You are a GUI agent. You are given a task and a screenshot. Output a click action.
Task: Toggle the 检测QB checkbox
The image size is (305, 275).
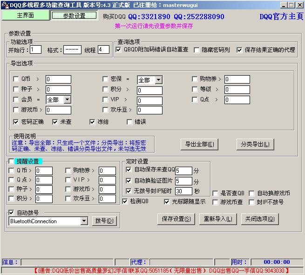point(125,201)
